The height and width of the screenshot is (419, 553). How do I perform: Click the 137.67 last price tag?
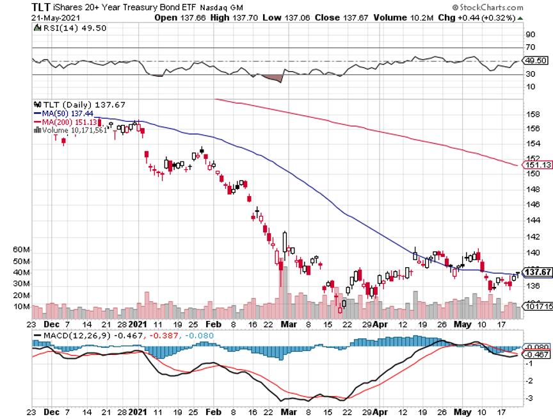tap(537, 272)
